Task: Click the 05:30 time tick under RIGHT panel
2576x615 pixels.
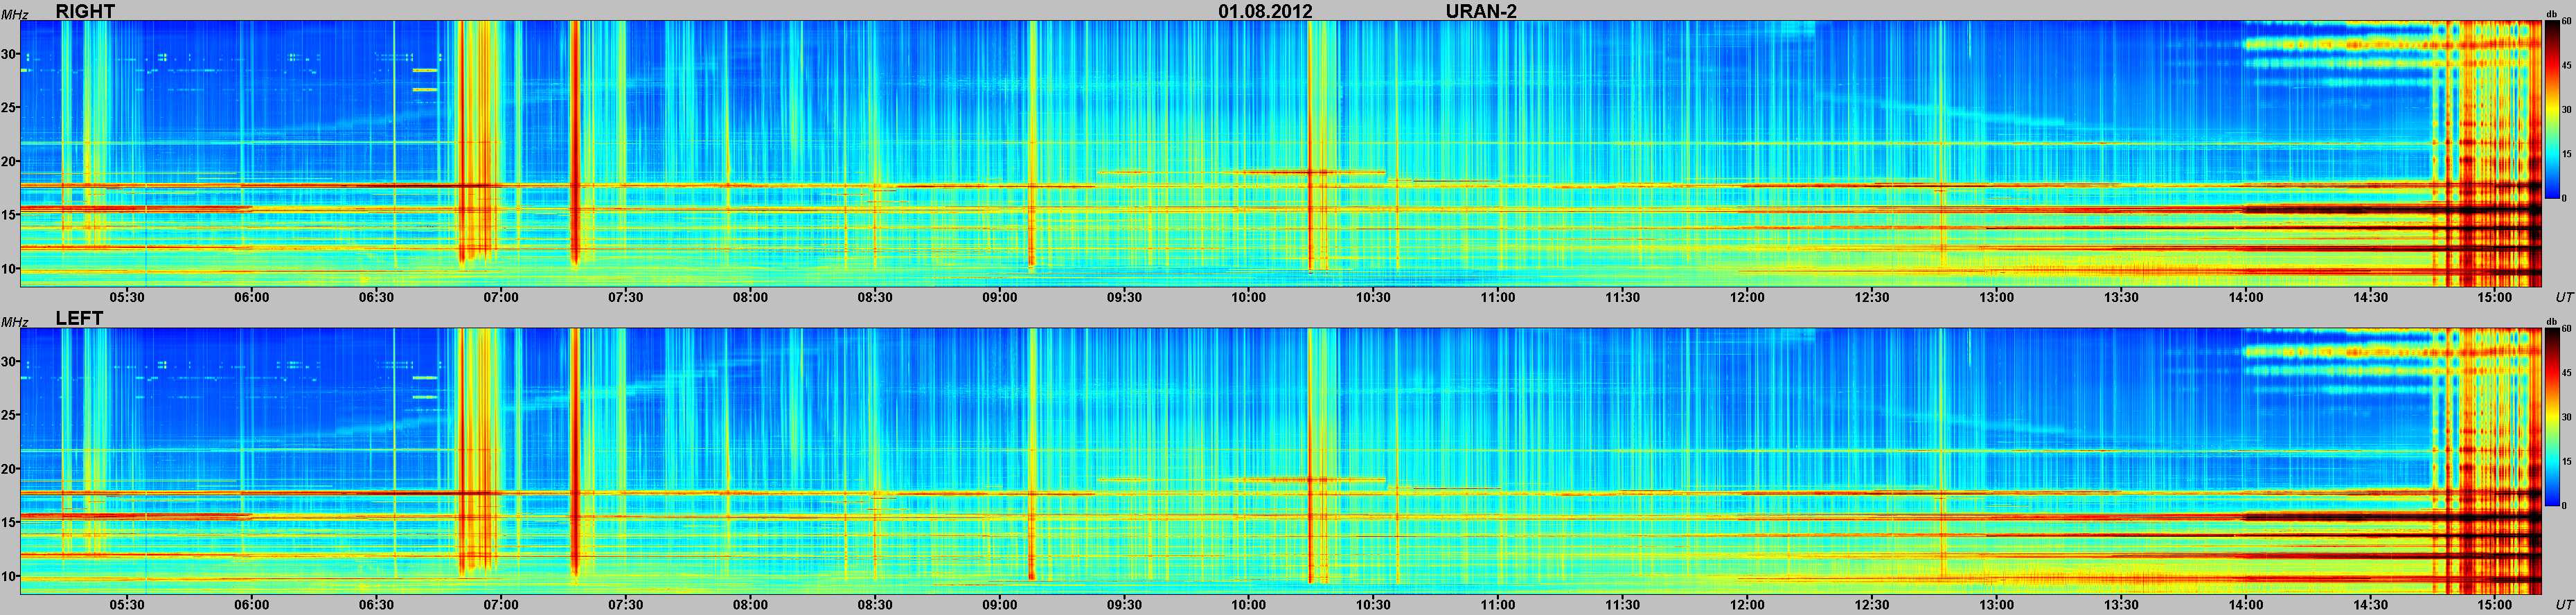Action: click(x=127, y=297)
